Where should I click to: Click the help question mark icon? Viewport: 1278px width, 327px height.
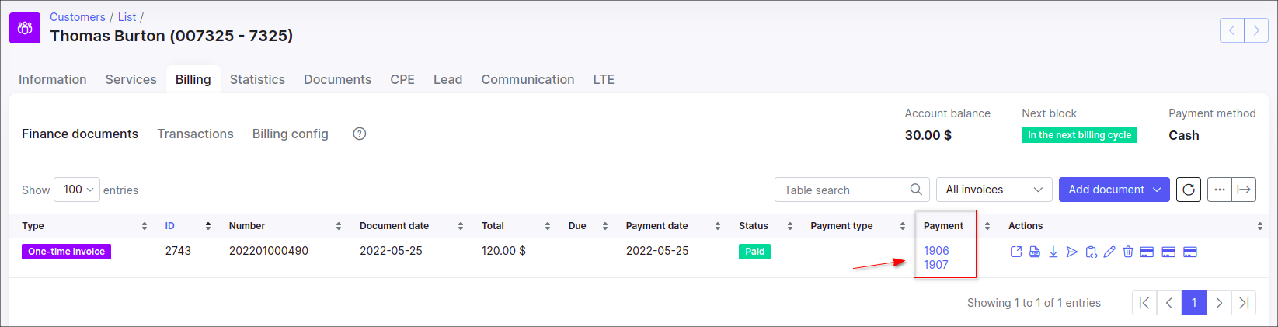pyautogui.click(x=360, y=134)
